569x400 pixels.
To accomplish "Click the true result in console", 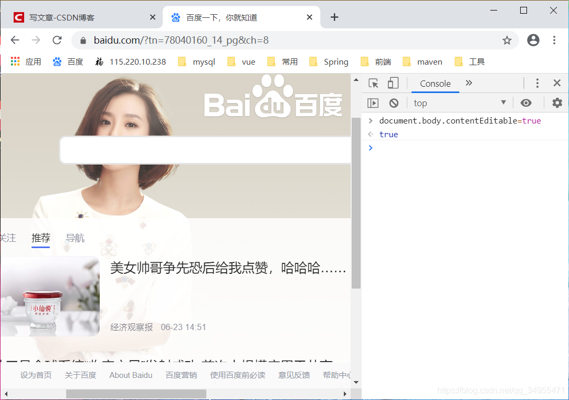I will (388, 135).
